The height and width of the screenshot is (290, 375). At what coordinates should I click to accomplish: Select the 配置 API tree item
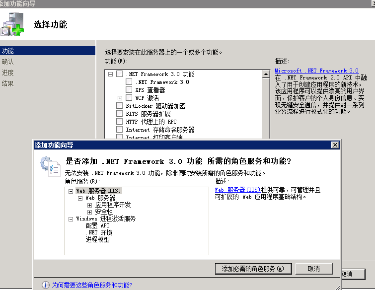(x=97, y=225)
